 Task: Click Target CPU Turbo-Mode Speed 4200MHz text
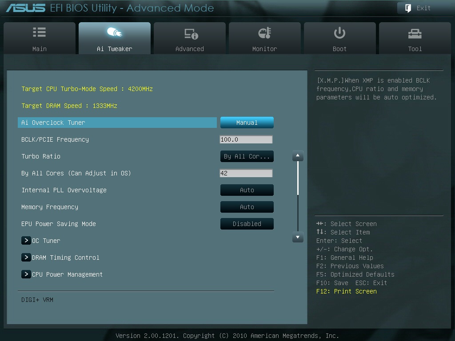point(87,89)
